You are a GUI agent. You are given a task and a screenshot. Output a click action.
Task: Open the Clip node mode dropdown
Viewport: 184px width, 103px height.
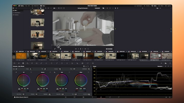point(158,8)
